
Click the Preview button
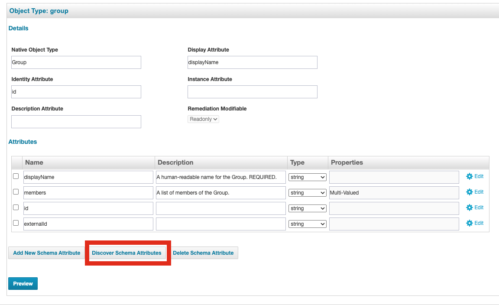point(23,283)
